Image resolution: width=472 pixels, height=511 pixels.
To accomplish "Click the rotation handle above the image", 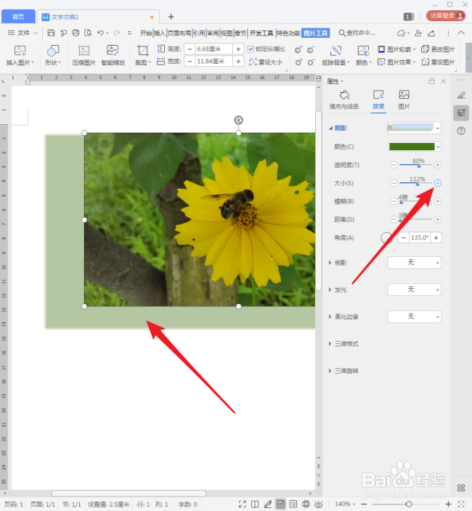I will [x=239, y=120].
